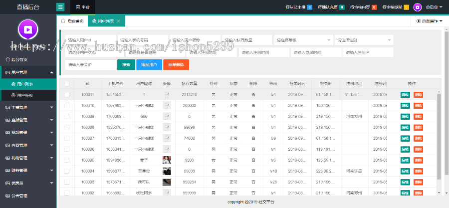Click the purple video logo in sidebar

pyautogui.click(x=28, y=29)
